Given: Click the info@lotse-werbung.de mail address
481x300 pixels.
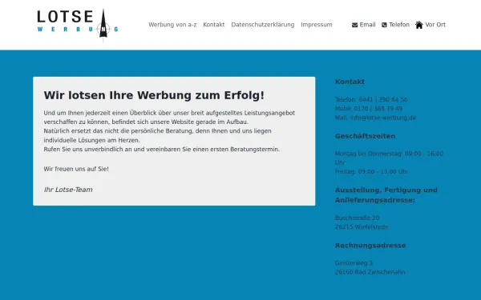Looking at the screenshot, I should [383, 118].
